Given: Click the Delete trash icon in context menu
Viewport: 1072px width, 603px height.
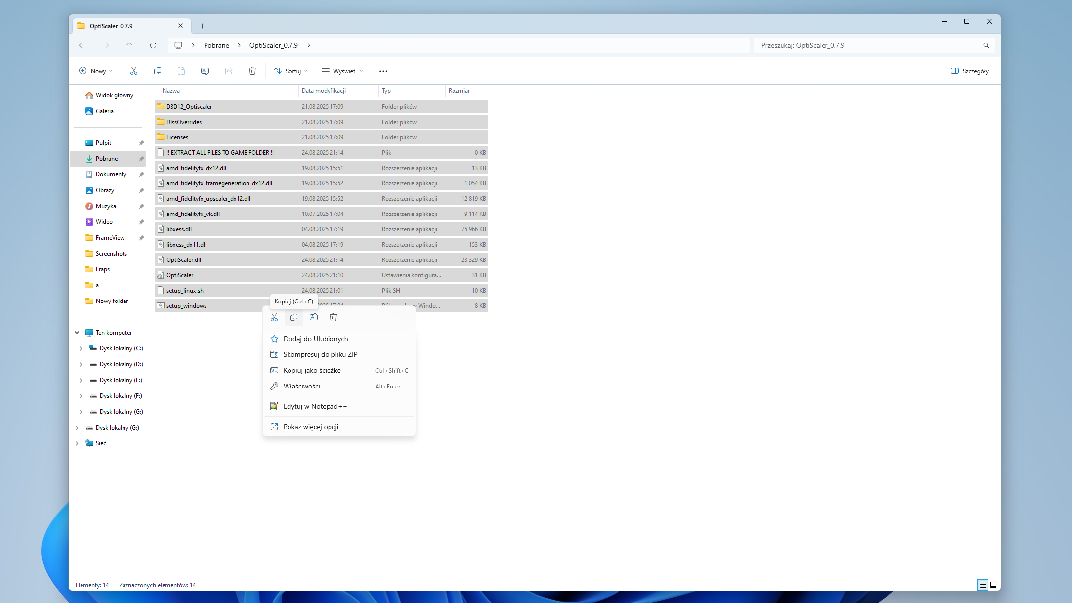Looking at the screenshot, I should 333,317.
